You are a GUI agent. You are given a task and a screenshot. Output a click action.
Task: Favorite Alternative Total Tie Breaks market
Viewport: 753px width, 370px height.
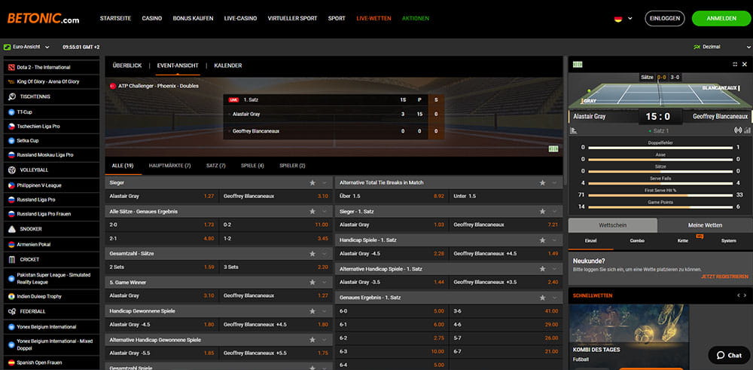point(543,182)
